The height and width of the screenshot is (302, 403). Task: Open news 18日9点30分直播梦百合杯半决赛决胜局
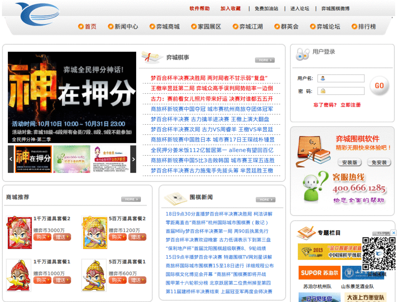pos(219,214)
